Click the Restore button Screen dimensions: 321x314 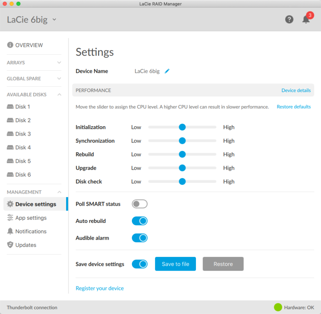click(x=223, y=264)
